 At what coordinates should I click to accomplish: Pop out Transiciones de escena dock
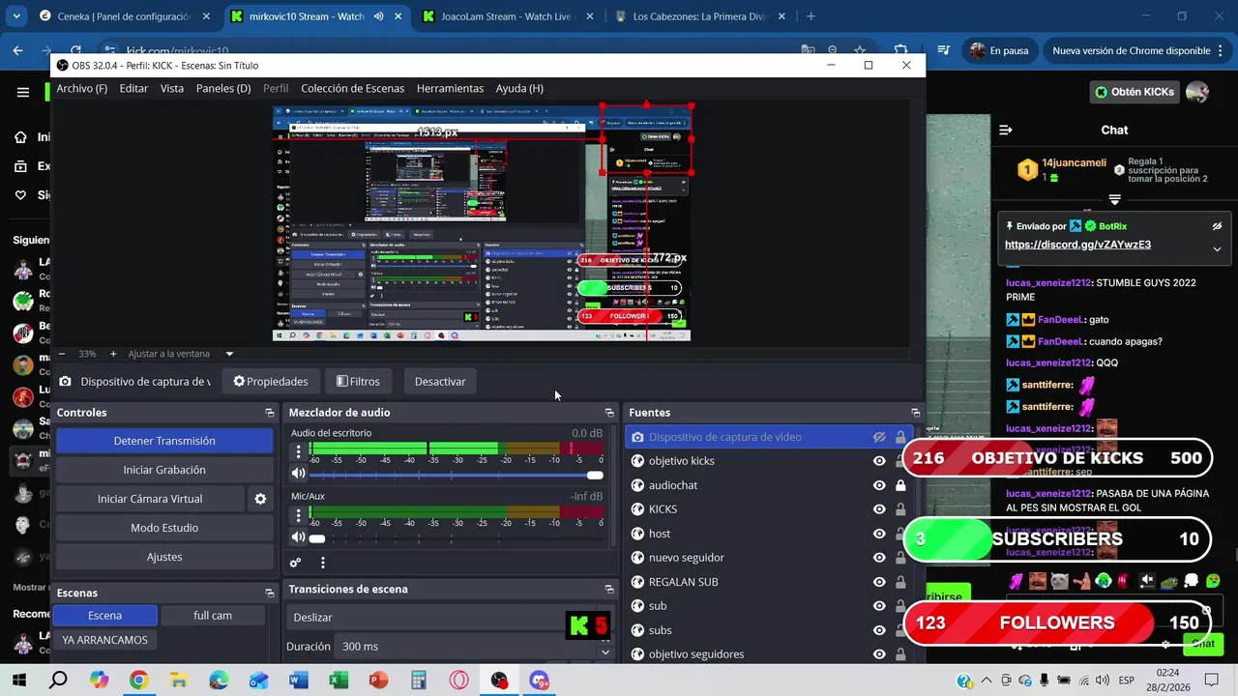(609, 589)
